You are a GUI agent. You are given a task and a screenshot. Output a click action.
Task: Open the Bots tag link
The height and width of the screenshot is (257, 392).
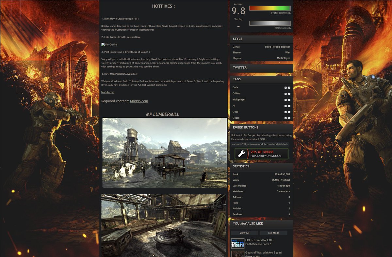tap(235, 87)
